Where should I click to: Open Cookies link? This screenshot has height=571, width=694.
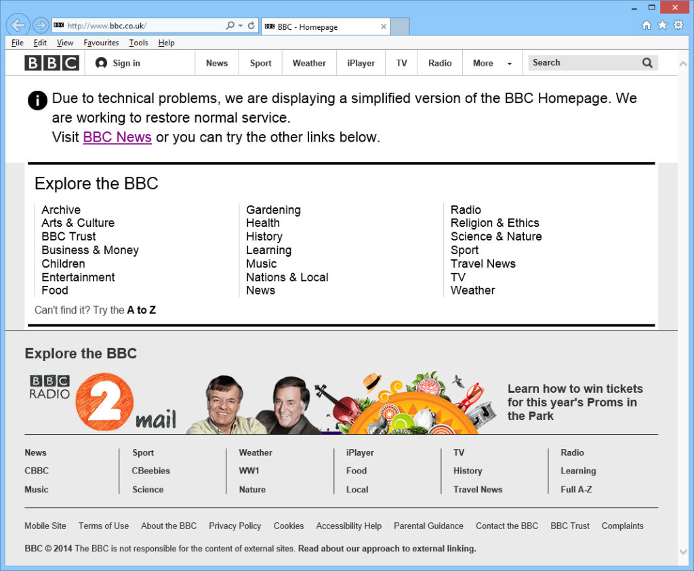point(289,526)
